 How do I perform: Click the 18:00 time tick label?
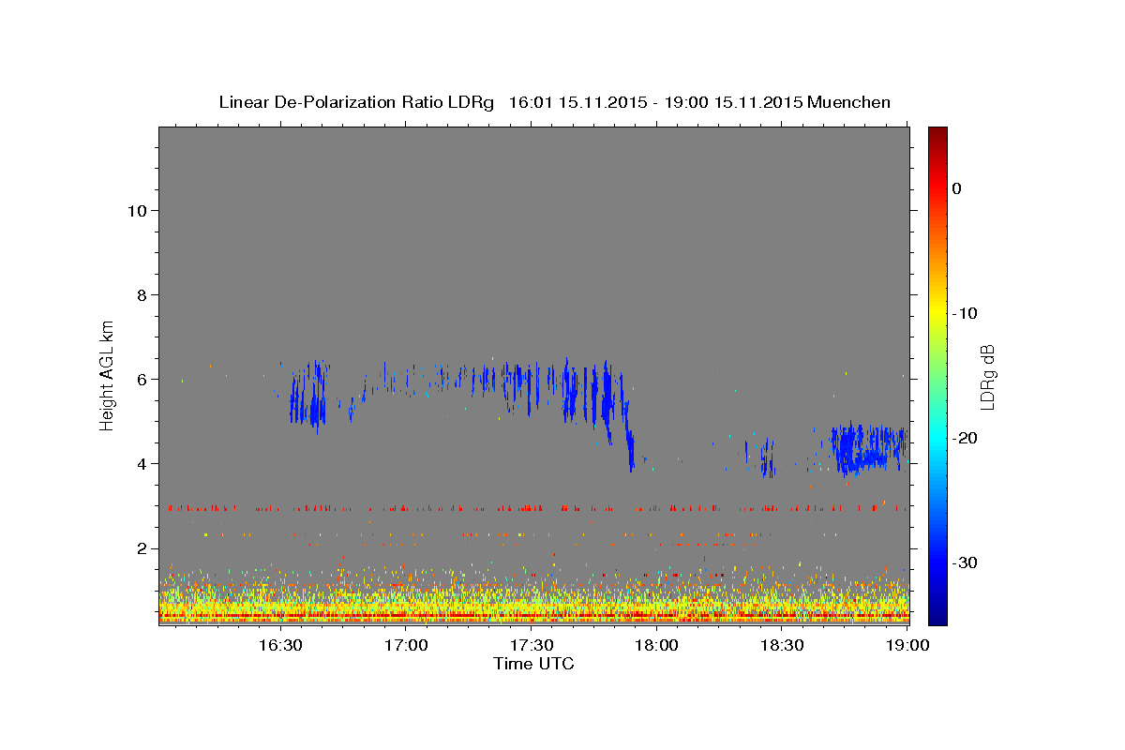[x=657, y=646]
